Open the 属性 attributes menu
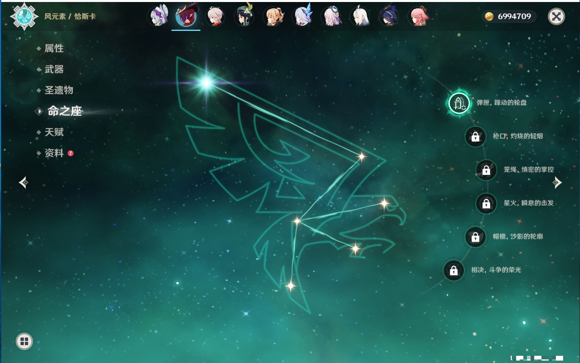 54,49
